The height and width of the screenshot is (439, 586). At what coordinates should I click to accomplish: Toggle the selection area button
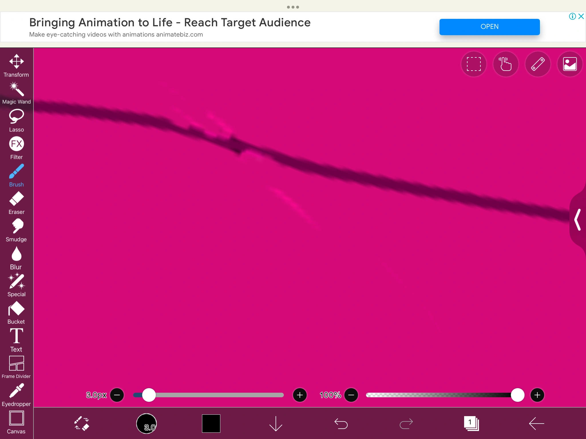coord(474,64)
